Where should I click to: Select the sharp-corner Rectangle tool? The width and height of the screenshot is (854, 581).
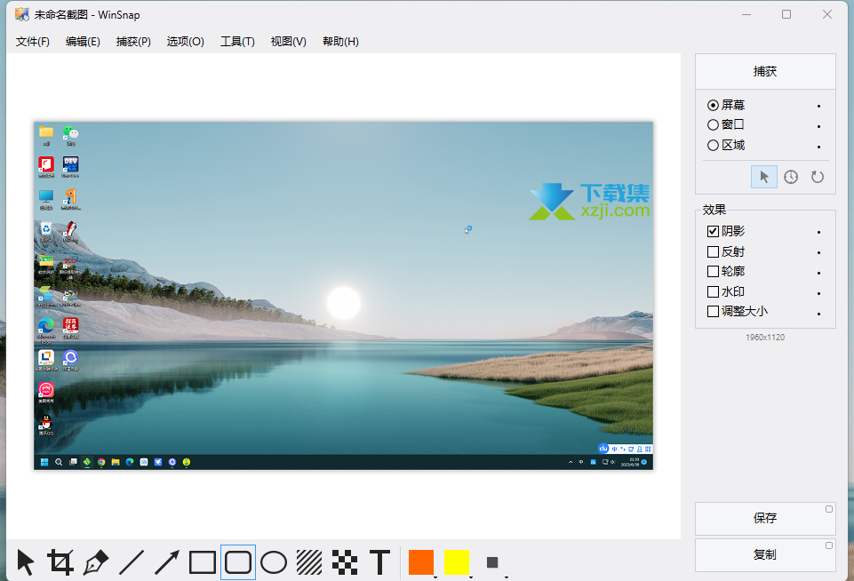click(203, 562)
